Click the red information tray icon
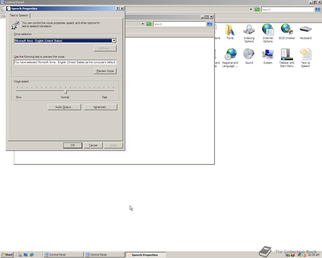 click(293, 255)
